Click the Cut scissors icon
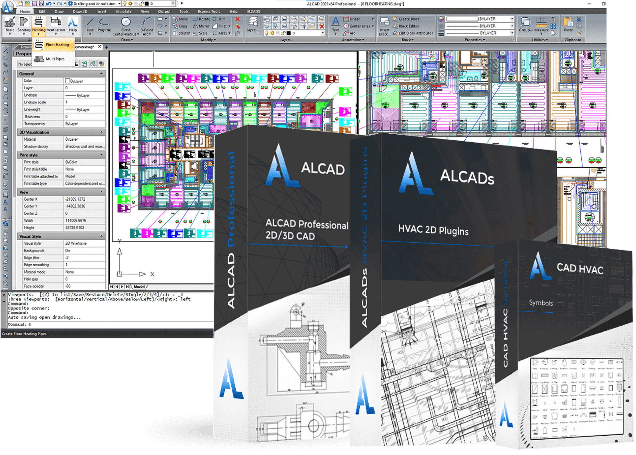The height and width of the screenshot is (455, 636). pos(579,19)
